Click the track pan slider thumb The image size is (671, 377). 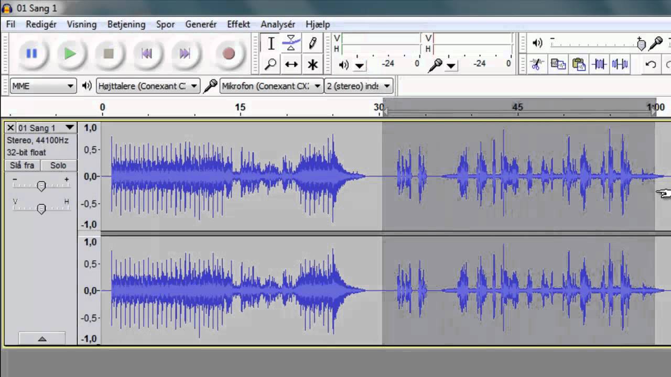41,208
